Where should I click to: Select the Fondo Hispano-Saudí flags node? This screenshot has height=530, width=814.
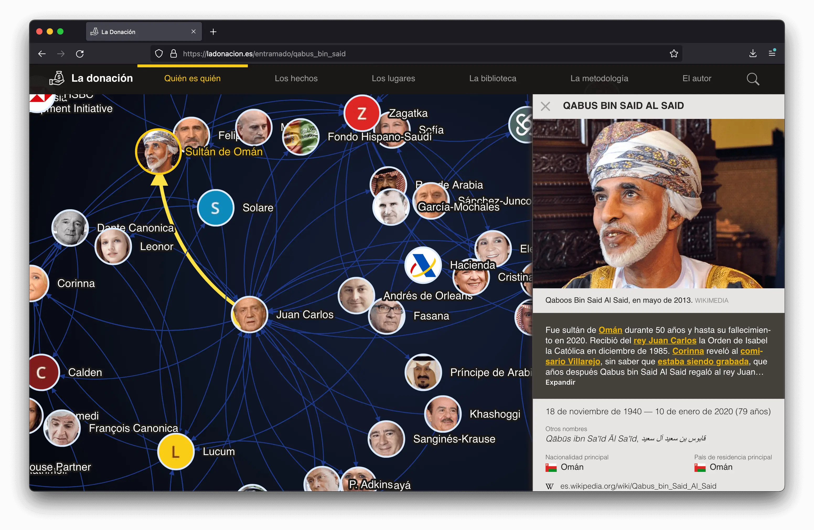pyautogui.click(x=301, y=137)
